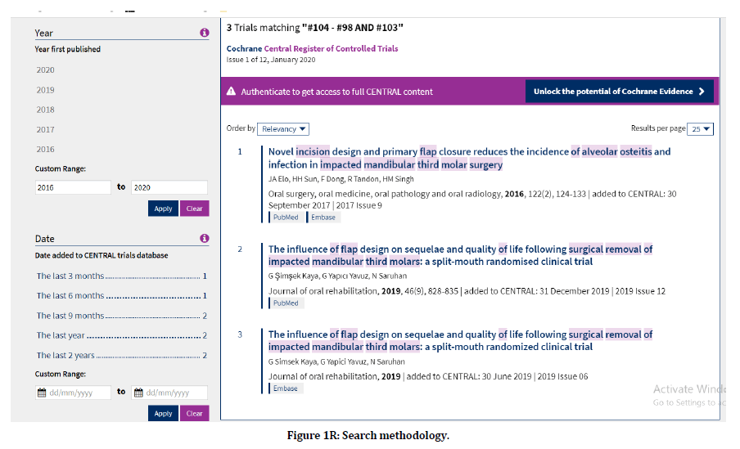Viewport: 740px width, 449px height.
Task: Click Apply under Year custom range
Action: 163,209
